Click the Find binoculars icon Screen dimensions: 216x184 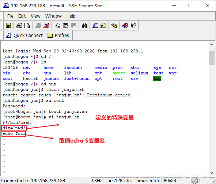pyautogui.click(x=84, y=26)
